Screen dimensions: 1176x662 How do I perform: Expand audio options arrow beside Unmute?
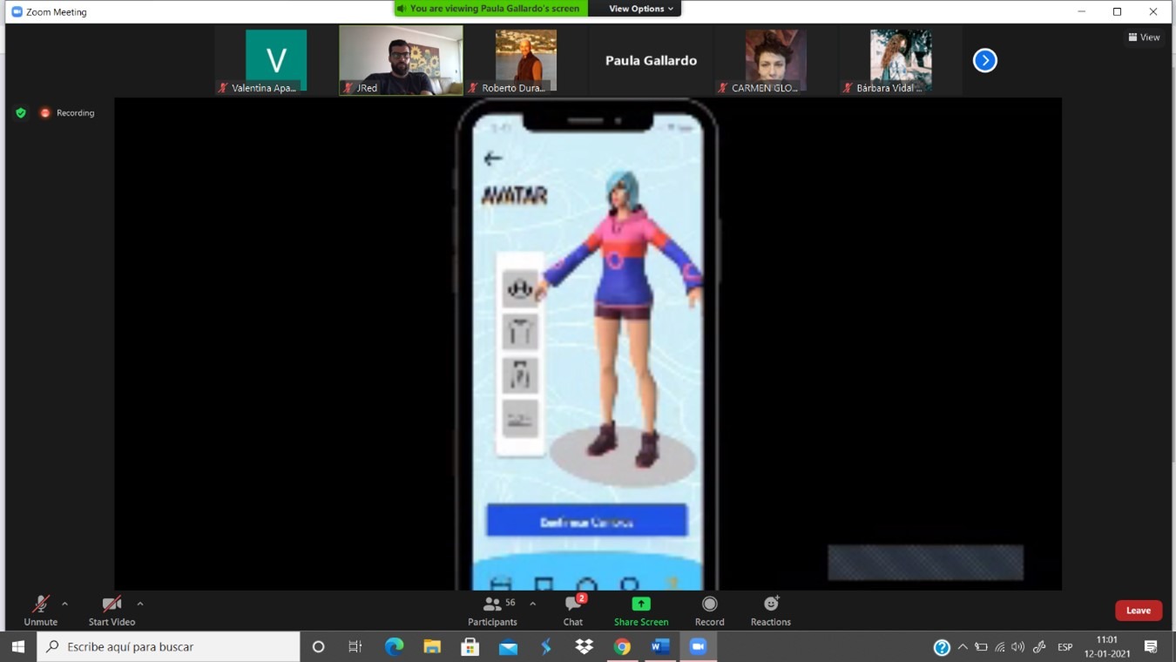click(64, 604)
